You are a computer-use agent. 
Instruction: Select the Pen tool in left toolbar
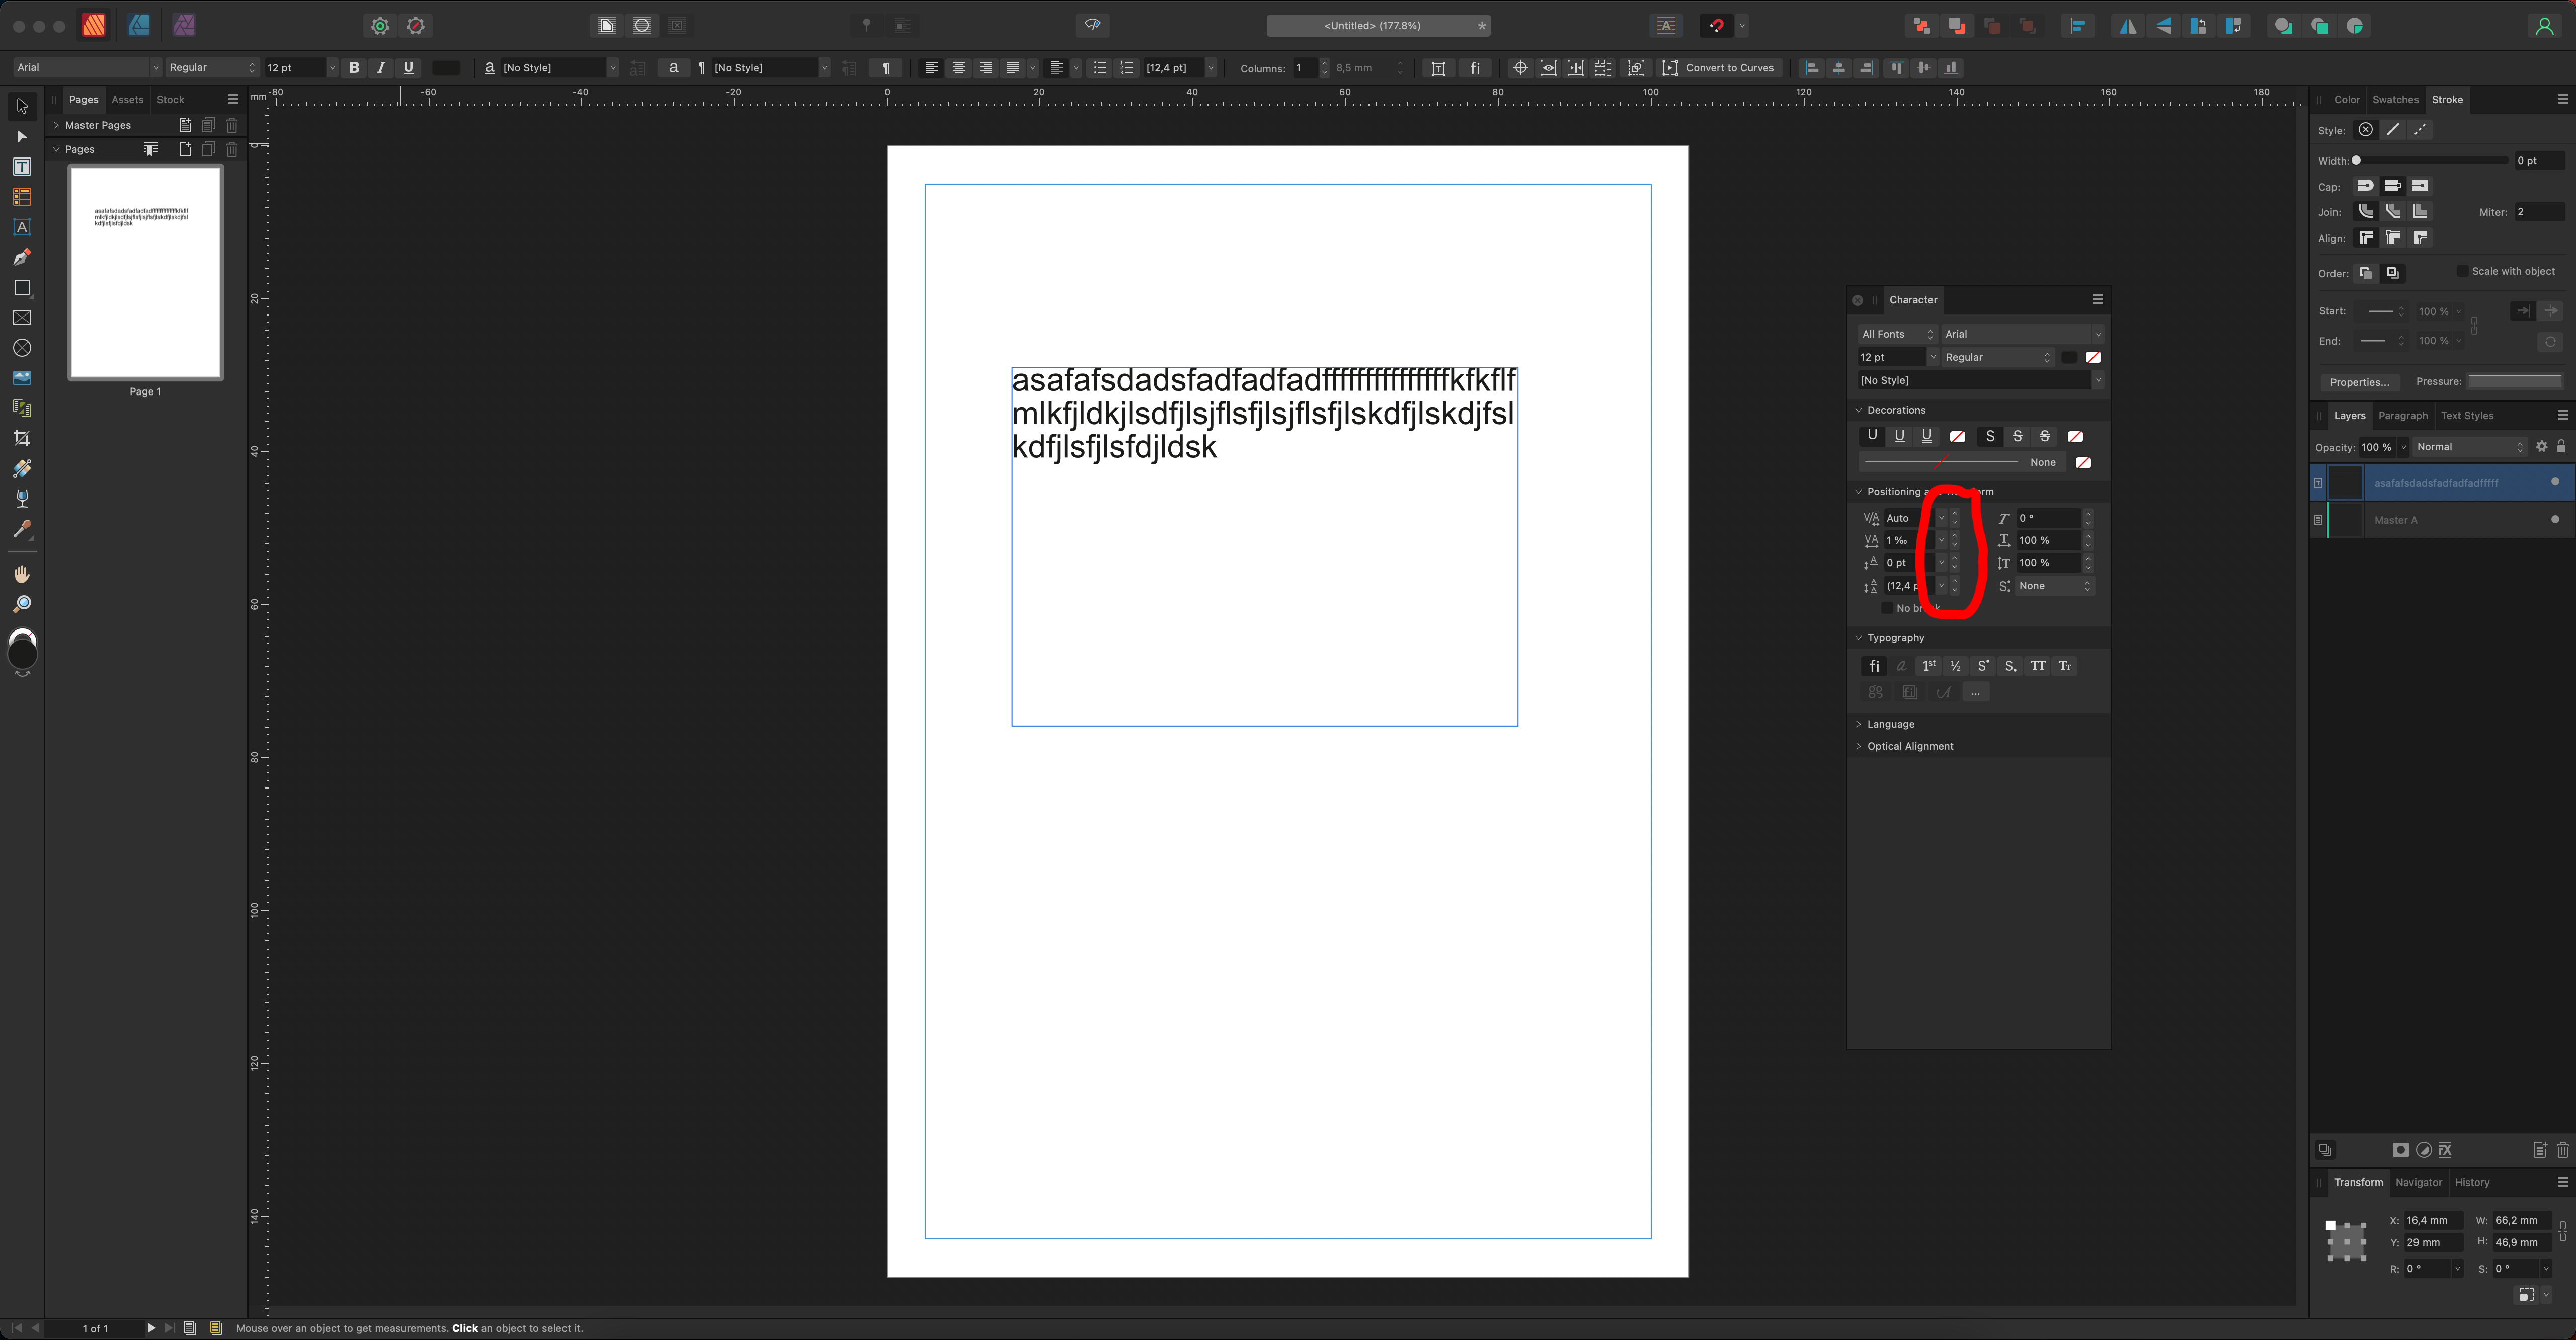tap(22, 258)
